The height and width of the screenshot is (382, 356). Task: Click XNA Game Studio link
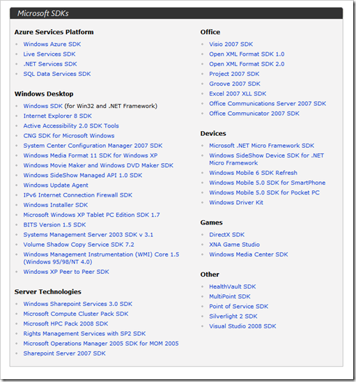tap(235, 245)
